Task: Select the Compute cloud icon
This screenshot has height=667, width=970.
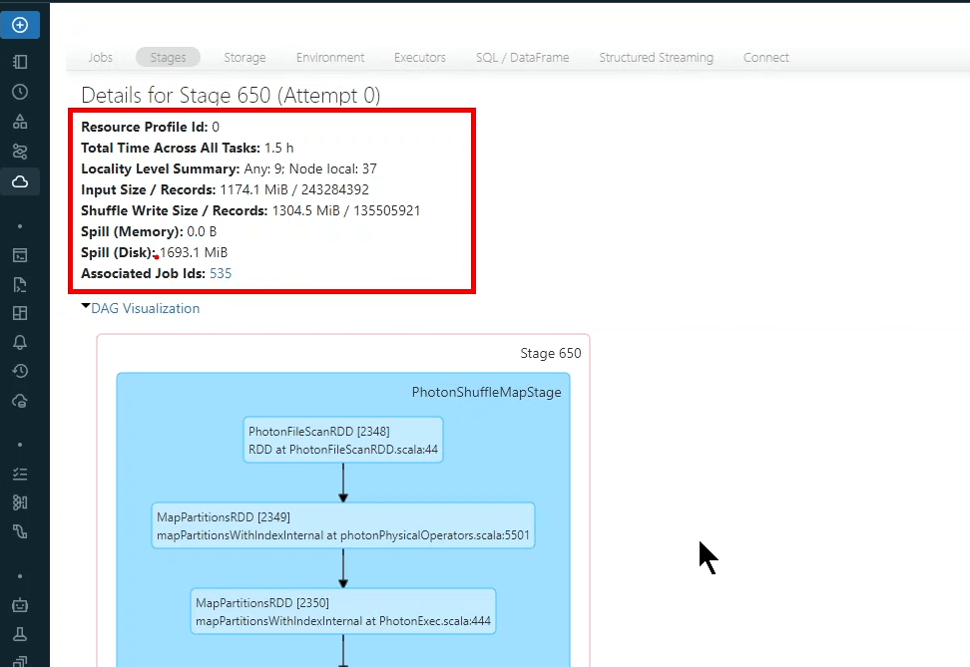Action: (x=20, y=181)
